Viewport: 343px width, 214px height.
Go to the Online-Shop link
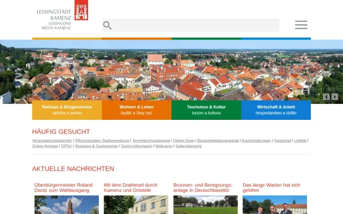[x=184, y=140]
